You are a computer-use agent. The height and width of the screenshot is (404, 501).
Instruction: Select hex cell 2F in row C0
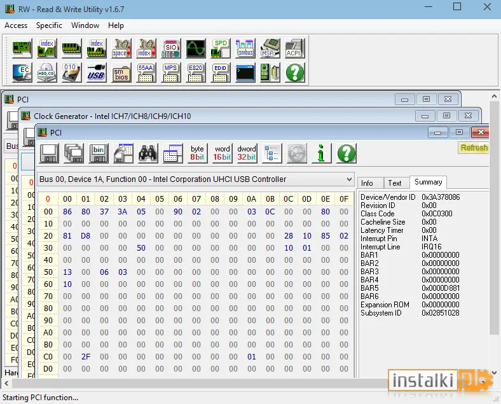pyautogui.click(x=86, y=357)
